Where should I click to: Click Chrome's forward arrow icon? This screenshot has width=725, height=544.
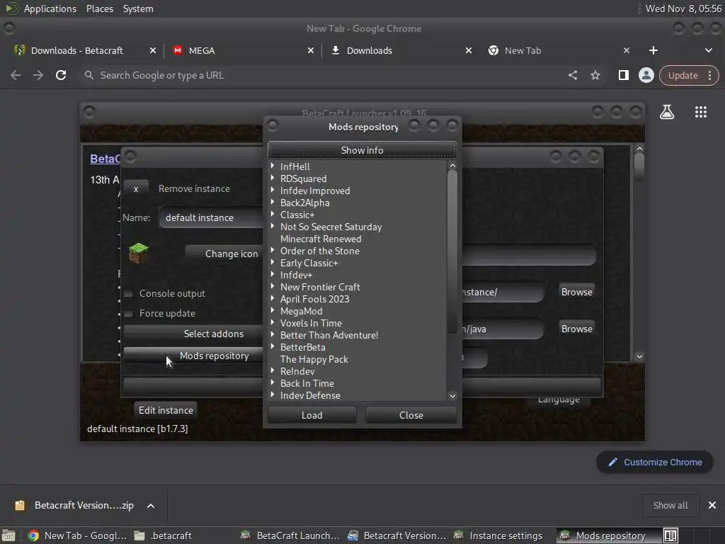(x=38, y=75)
